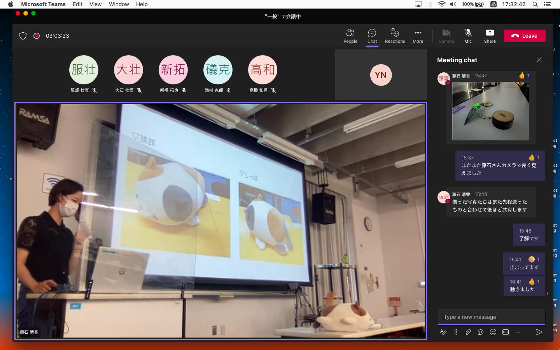Click the red recording indicator

[37, 36]
